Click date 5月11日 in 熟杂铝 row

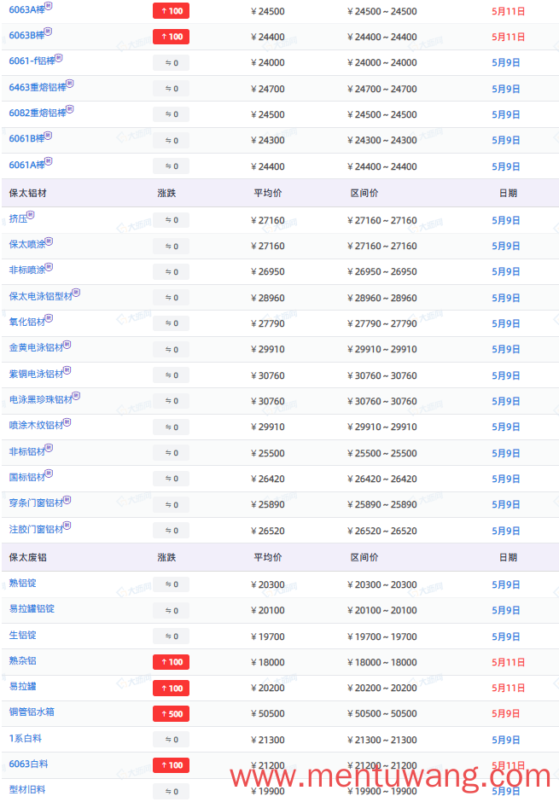click(508, 662)
